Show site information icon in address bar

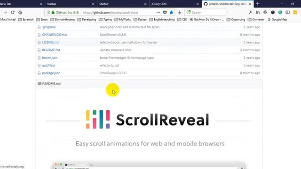pos(48,13)
